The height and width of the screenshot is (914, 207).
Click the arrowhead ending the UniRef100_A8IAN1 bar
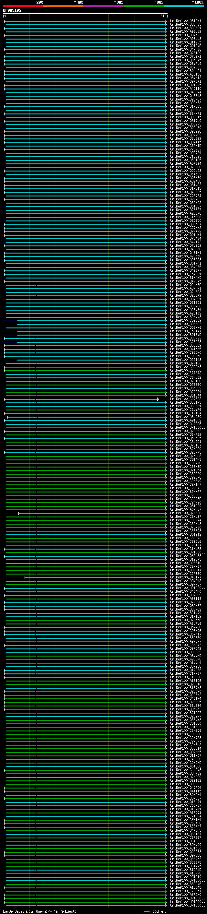pyautogui.click(x=166, y=21)
